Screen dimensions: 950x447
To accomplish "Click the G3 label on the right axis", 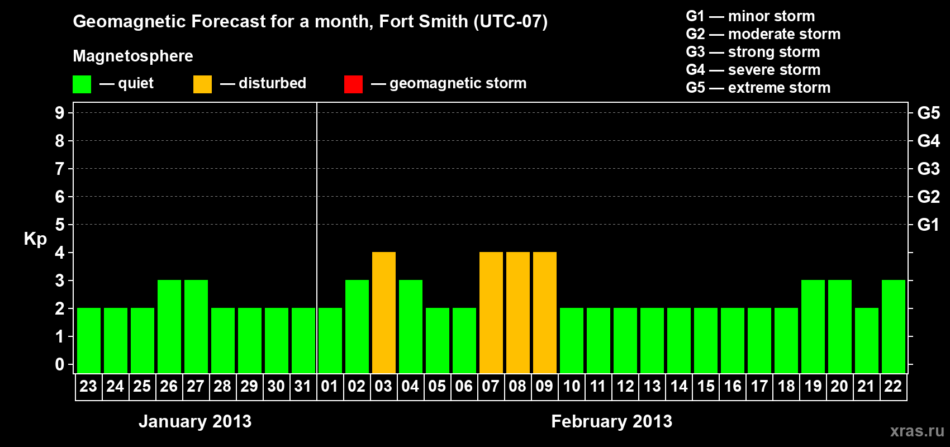I will tap(929, 169).
